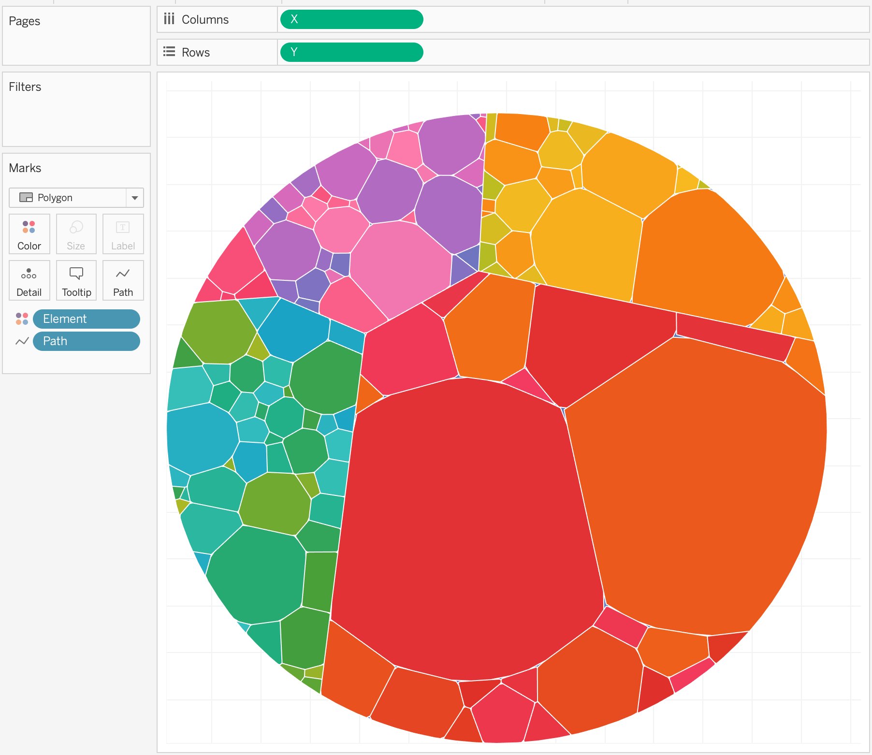Image resolution: width=872 pixels, height=755 pixels.
Task: Open the Polygon mark type dropdown
Action: pos(134,198)
